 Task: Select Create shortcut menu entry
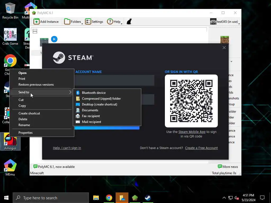pos(42,113)
